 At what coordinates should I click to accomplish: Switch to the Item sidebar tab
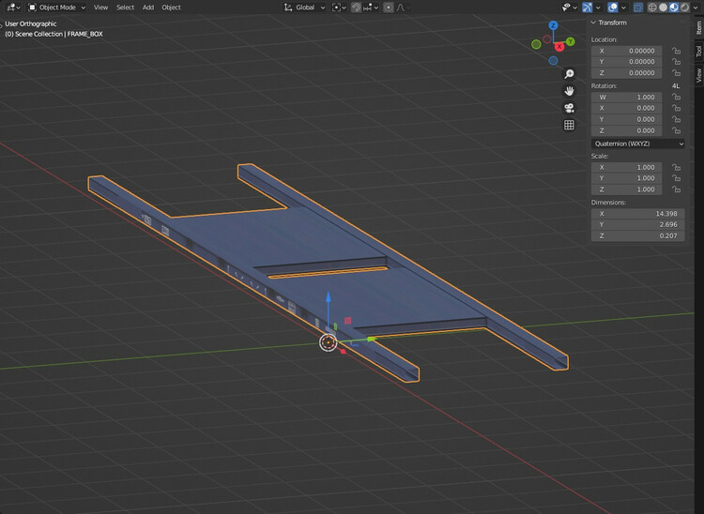tap(698, 28)
